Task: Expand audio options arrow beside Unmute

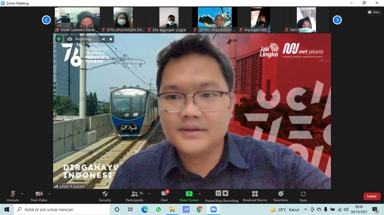Action: click(x=22, y=194)
